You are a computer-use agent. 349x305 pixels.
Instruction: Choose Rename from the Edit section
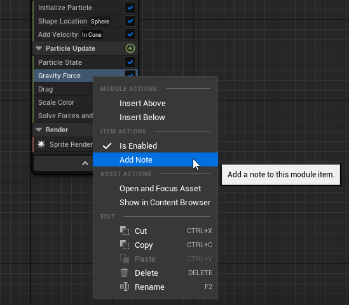coord(155,287)
